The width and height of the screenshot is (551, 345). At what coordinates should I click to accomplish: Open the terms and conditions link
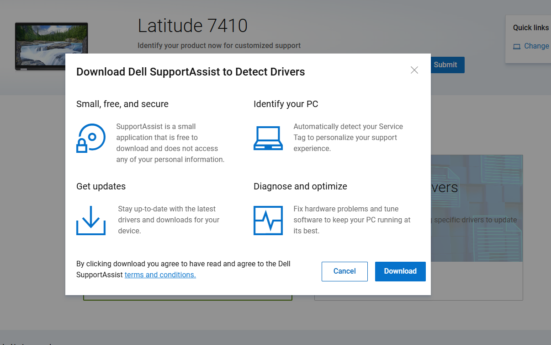click(x=160, y=275)
